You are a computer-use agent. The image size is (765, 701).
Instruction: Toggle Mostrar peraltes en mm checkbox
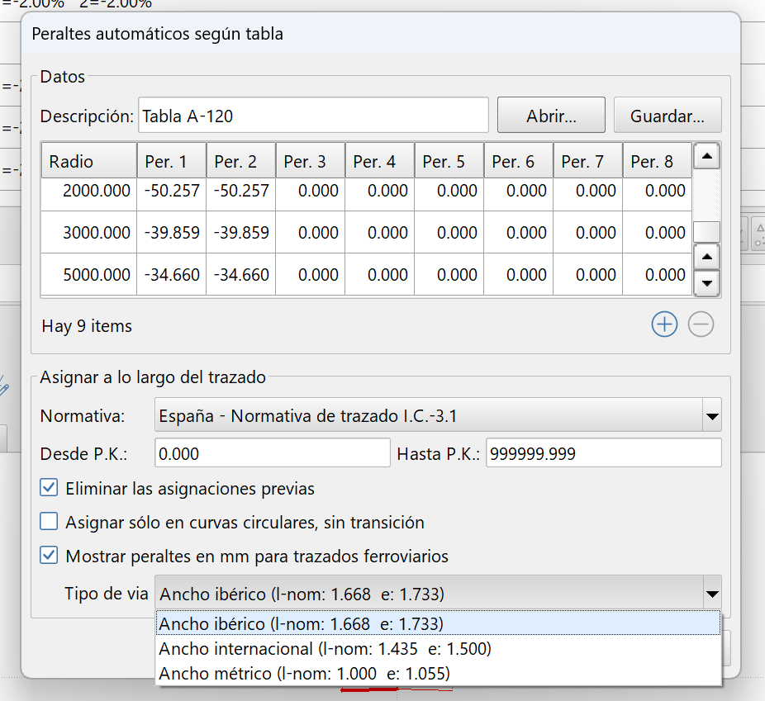click(x=49, y=555)
